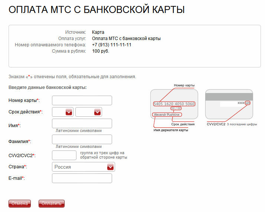
Task: Open the expiry month dropdown
Action: (63, 112)
